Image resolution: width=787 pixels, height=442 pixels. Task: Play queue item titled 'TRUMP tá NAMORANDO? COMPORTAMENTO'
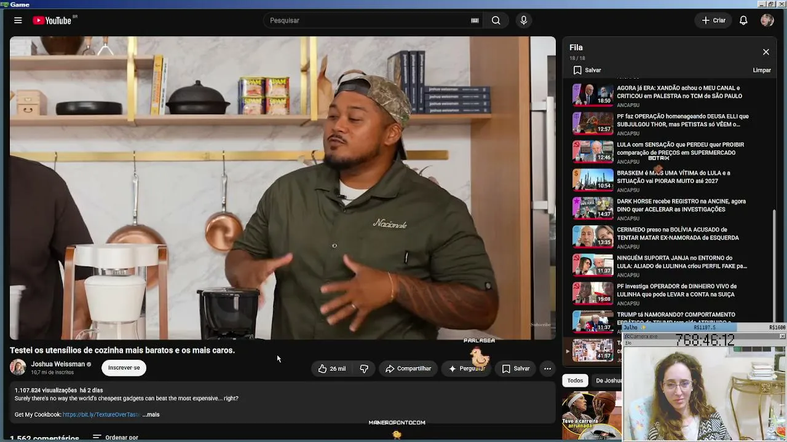pyautogui.click(x=676, y=318)
